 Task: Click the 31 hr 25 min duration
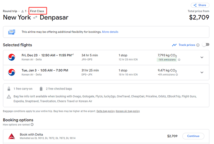click(90, 70)
